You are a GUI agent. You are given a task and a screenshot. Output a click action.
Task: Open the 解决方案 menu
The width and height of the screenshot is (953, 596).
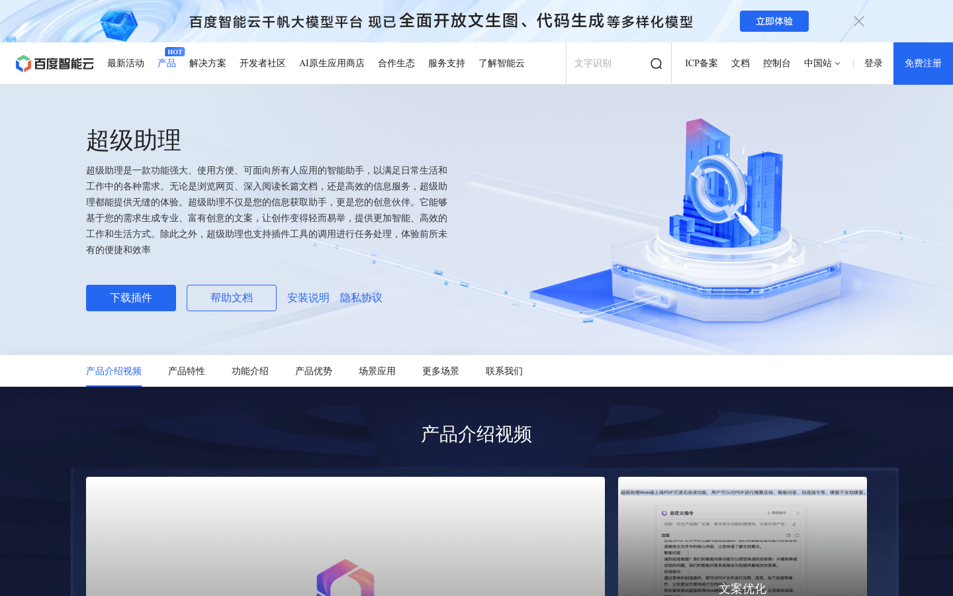[208, 64]
